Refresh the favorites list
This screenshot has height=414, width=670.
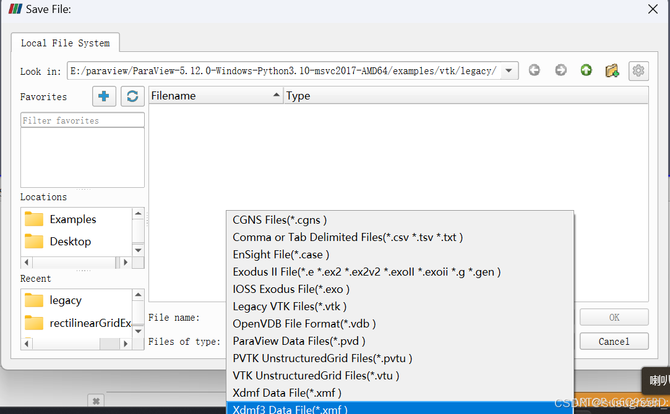(x=132, y=96)
